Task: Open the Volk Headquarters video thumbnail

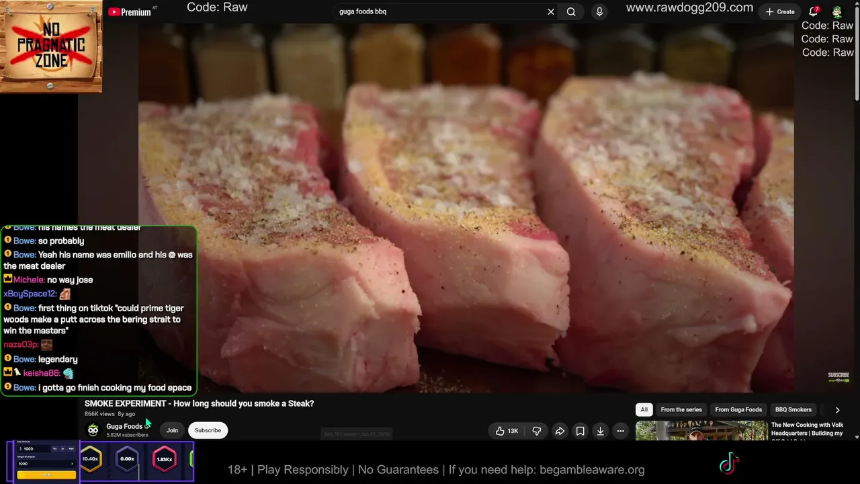Action: pyautogui.click(x=701, y=431)
